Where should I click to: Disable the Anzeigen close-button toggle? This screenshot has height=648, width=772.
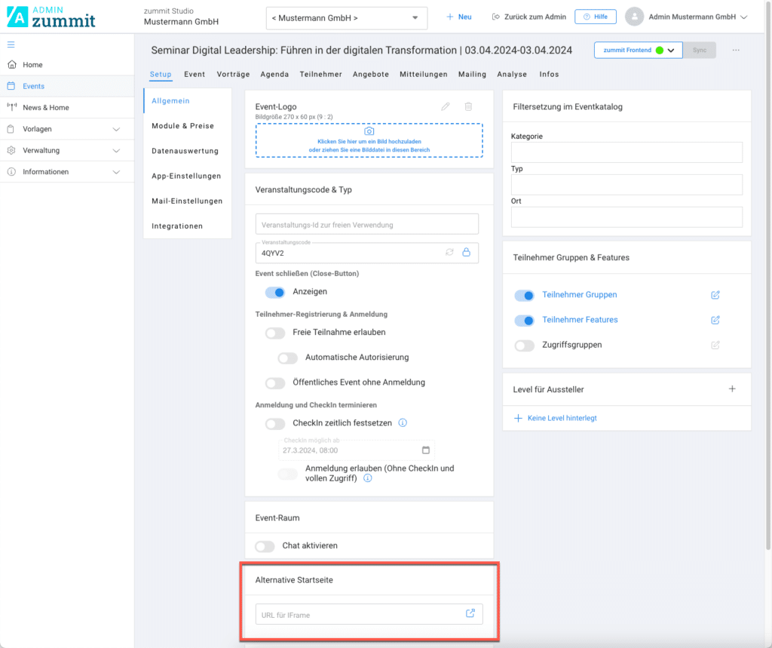coord(275,292)
